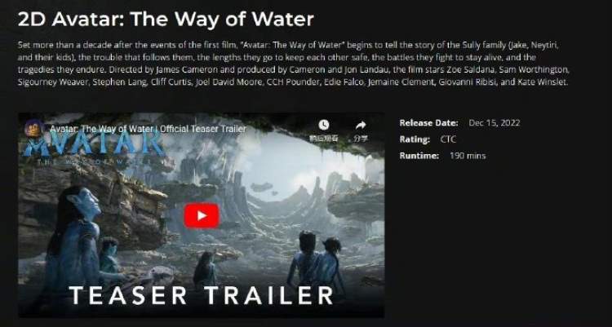Open the channel avatar icon on the video
This screenshot has height=327, width=612.
(34, 128)
